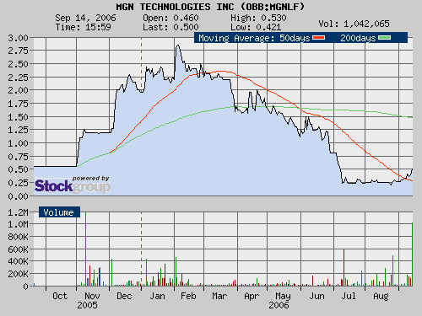The width and height of the screenshot is (422, 316).
Task: Click the 'Dec' month label
Action: coord(124,296)
